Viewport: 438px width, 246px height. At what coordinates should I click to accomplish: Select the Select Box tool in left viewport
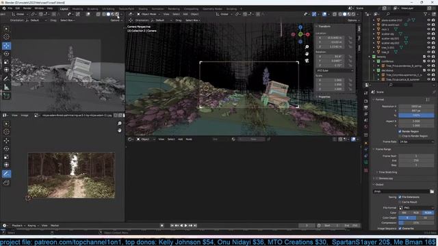[x=6, y=29]
